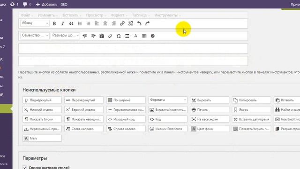
Task: Select the bulleted list icon
Action: [80, 23]
